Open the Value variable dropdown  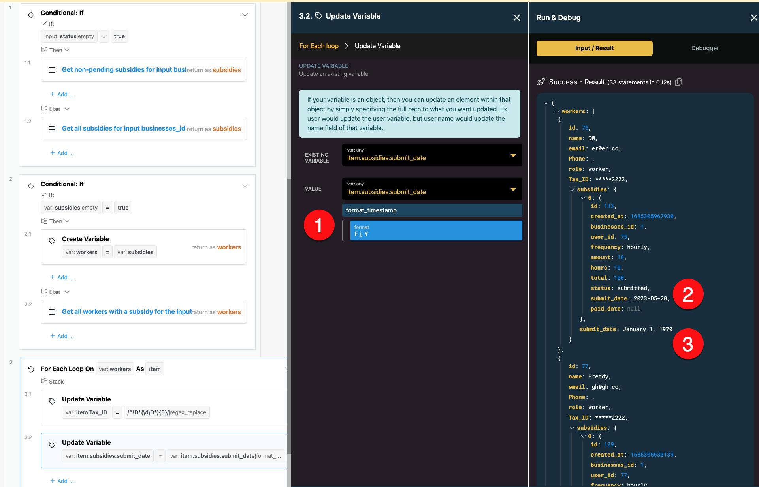pyautogui.click(x=513, y=189)
